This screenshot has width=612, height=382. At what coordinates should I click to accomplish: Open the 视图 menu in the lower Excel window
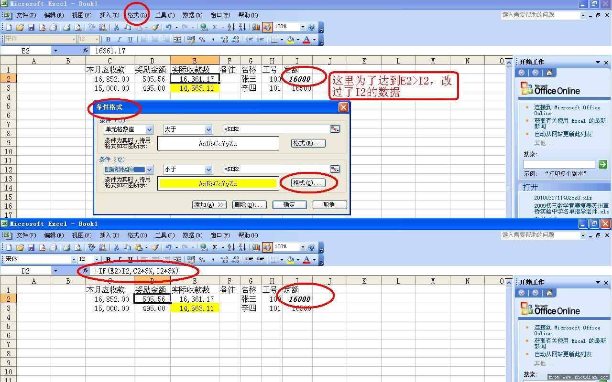pos(81,235)
